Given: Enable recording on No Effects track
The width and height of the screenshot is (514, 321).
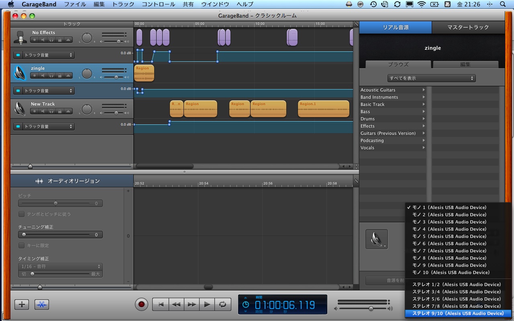Looking at the screenshot, I should pos(35,40).
